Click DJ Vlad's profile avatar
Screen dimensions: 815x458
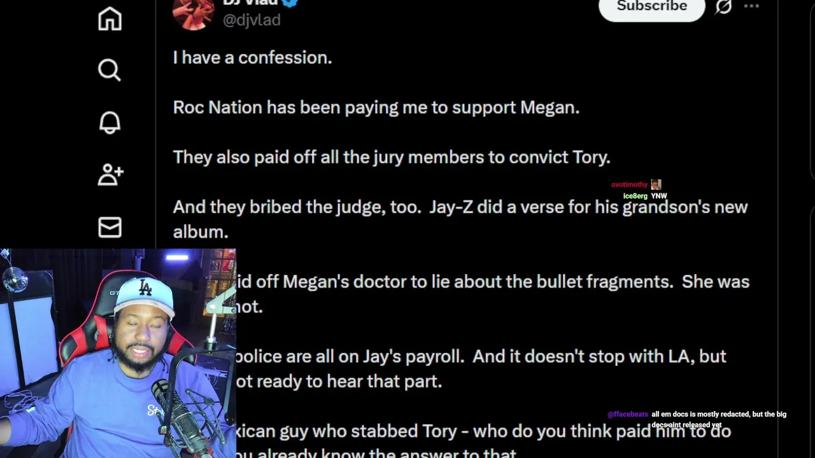tap(193, 14)
